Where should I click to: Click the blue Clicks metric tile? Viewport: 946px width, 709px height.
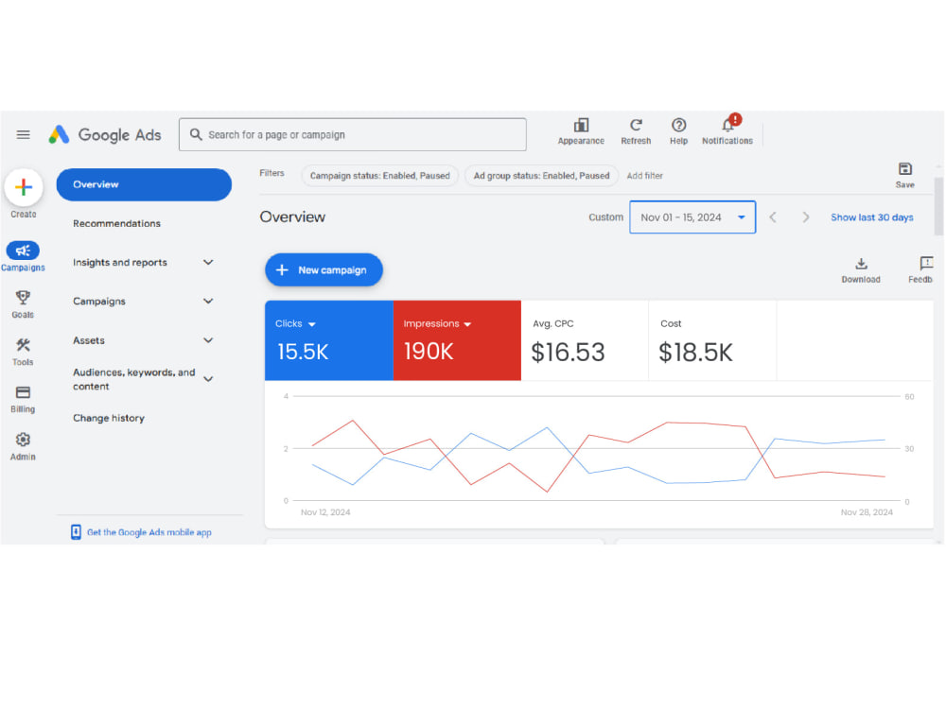329,340
